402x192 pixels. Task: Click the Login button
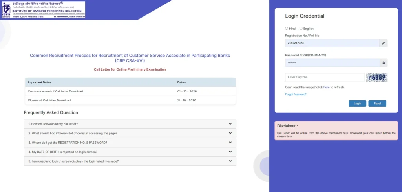(357, 103)
